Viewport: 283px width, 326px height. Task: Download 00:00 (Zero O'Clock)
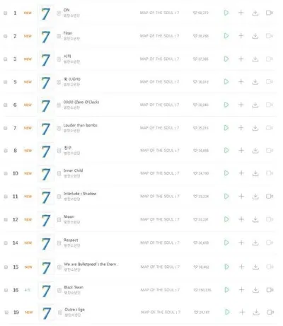pyautogui.click(x=255, y=105)
